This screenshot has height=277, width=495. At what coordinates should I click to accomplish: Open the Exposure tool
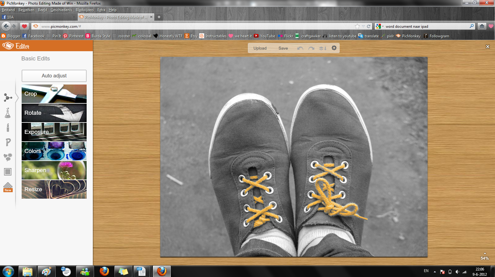(54, 132)
